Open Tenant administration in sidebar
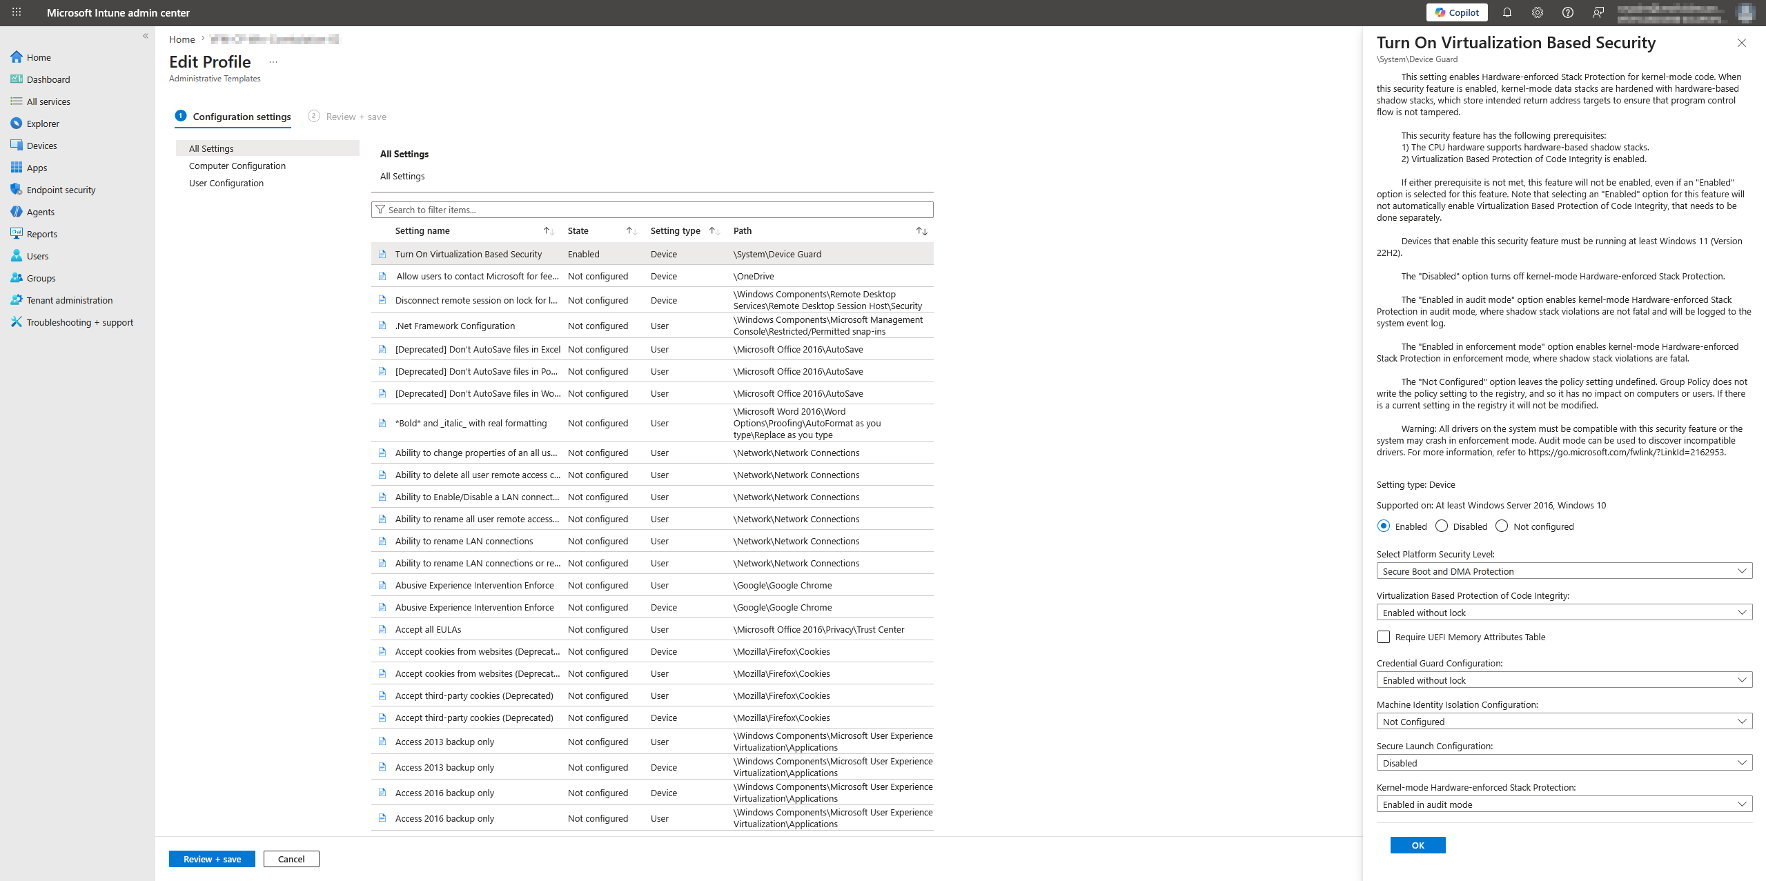Viewport: 1766px width, 881px height. pos(69,300)
